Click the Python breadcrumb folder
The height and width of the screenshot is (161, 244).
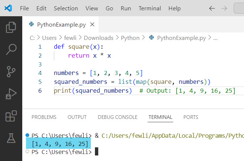coord(130,38)
